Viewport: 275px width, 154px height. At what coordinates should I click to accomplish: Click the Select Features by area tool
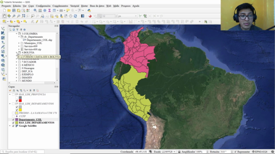coord(4,22)
